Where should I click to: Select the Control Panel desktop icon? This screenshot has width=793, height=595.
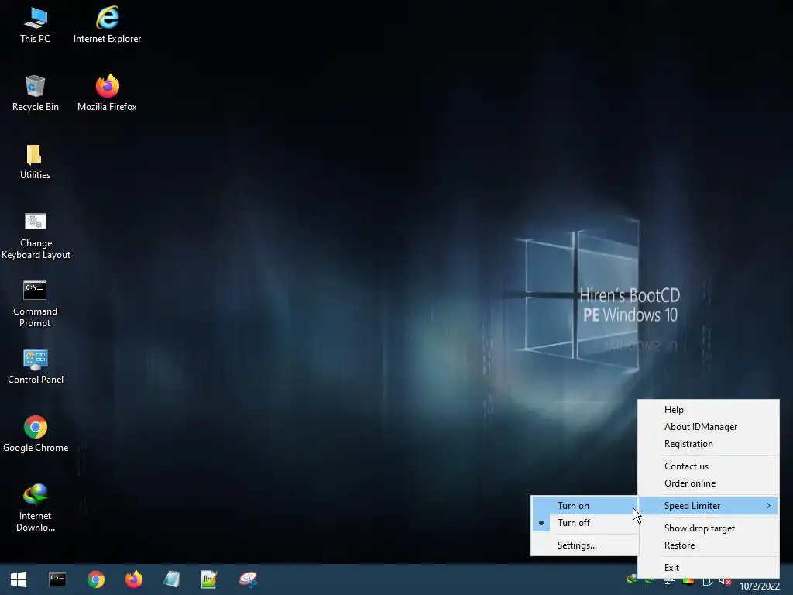36,366
